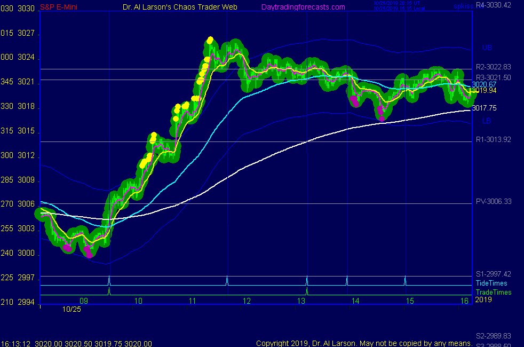Viewport: 524px width, 347px height.
Task: Click the 3027 price axis label
Action: point(26,33)
